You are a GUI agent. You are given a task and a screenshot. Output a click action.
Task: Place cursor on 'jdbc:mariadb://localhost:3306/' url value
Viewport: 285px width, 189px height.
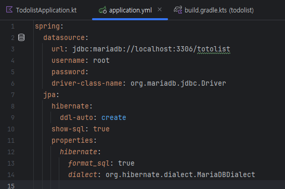135,49
